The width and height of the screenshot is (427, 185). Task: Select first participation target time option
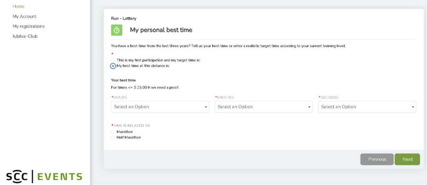[x=113, y=60]
